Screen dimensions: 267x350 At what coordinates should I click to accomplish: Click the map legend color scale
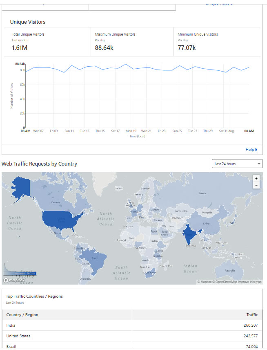coord(20,273)
